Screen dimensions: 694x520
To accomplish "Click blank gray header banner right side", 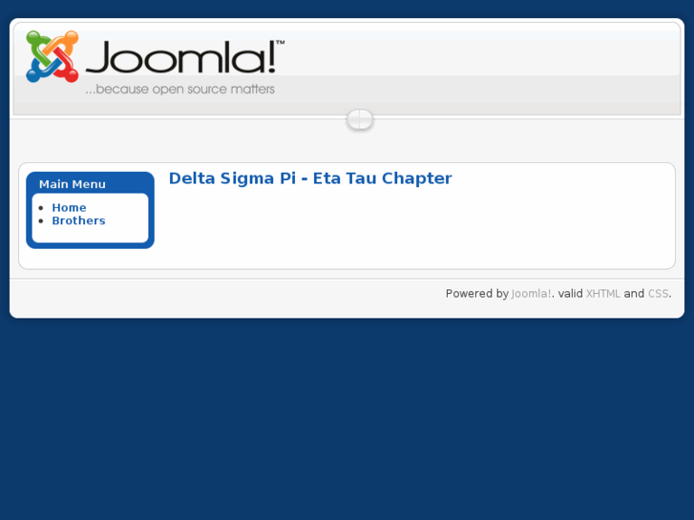I will tap(487, 69).
